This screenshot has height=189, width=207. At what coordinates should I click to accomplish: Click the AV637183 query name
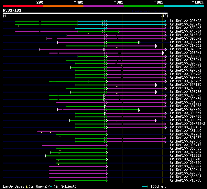coord(12,10)
